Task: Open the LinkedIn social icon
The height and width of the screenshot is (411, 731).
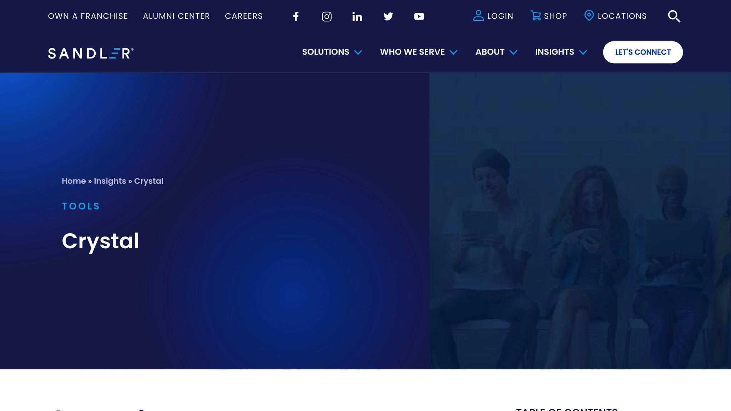Action: tap(357, 16)
